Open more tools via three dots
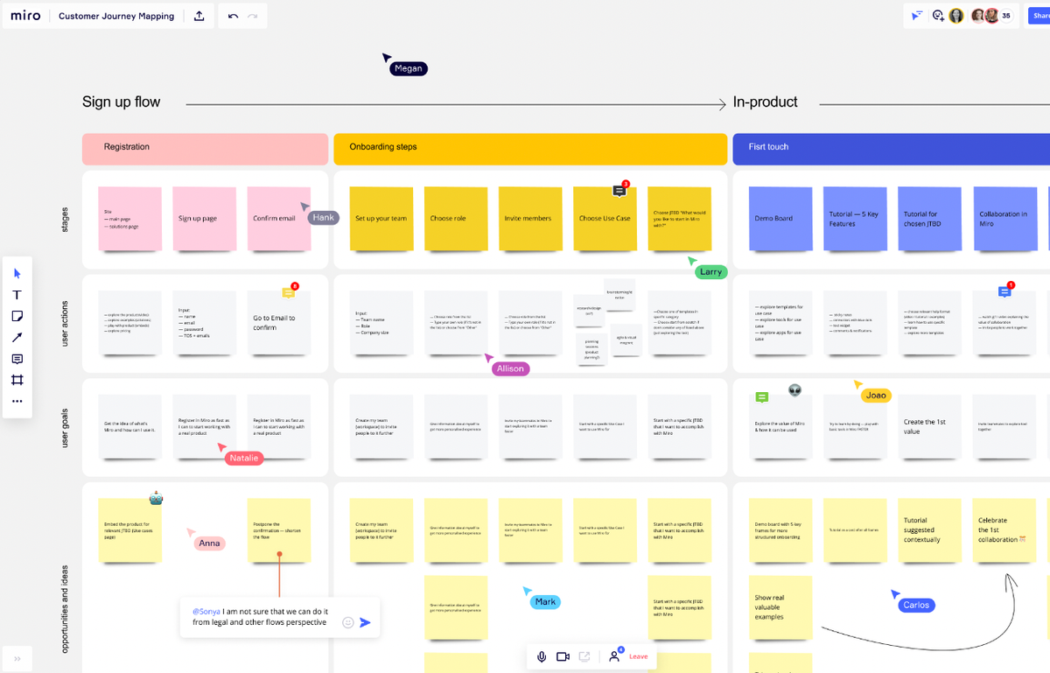The height and width of the screenshot is (673, 1050). (17, 401)
